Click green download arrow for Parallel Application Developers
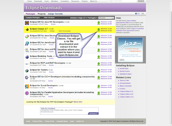 click(99, 93)
